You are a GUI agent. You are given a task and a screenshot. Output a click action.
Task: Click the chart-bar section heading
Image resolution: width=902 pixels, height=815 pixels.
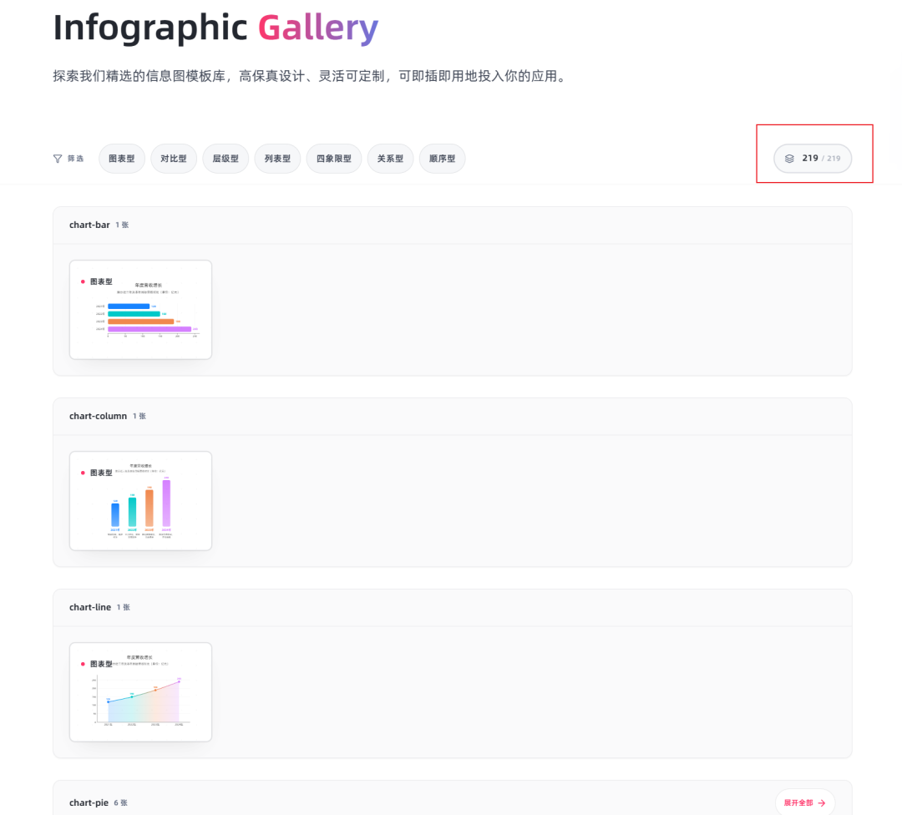point(89,225)
